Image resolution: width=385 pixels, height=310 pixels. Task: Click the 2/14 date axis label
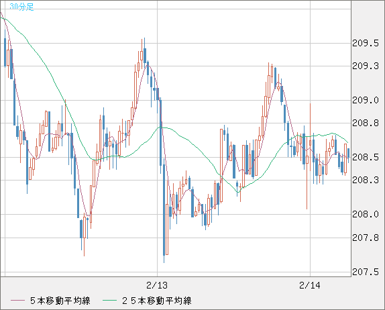pyautogui.click(x=310, y=285)
